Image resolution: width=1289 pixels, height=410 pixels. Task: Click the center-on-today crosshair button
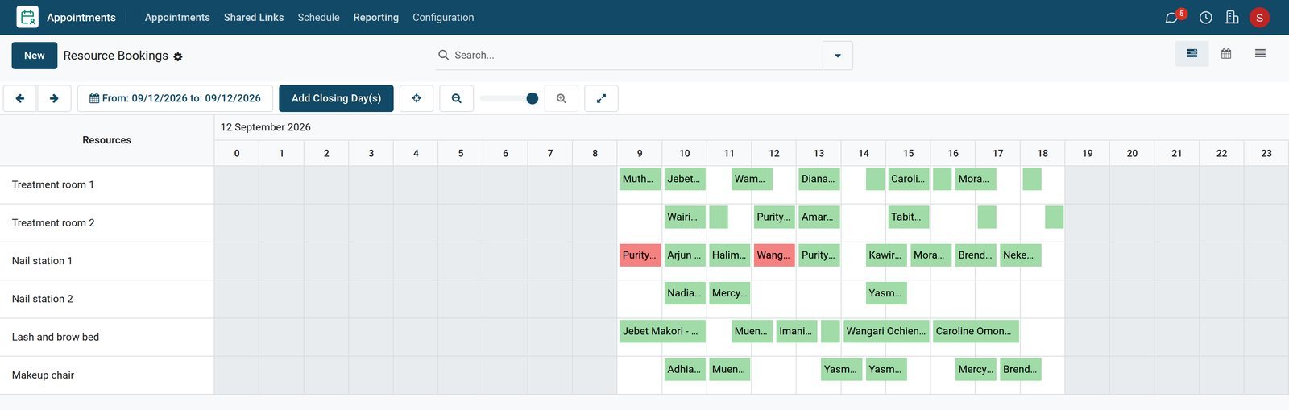pos(417,98)
